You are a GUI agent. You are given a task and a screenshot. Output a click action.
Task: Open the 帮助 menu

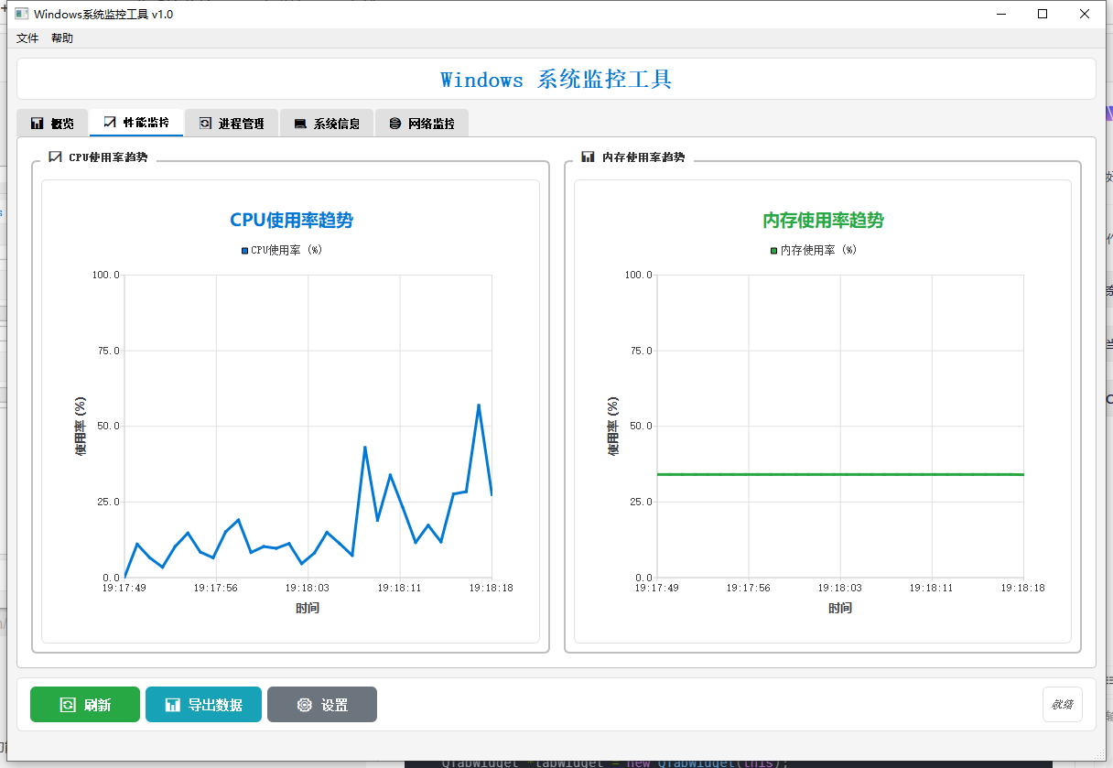pos(62,38)
